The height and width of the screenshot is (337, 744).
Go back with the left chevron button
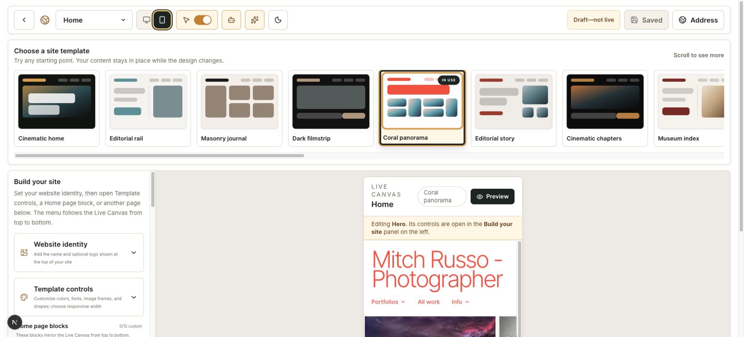[x=24, y=20]
